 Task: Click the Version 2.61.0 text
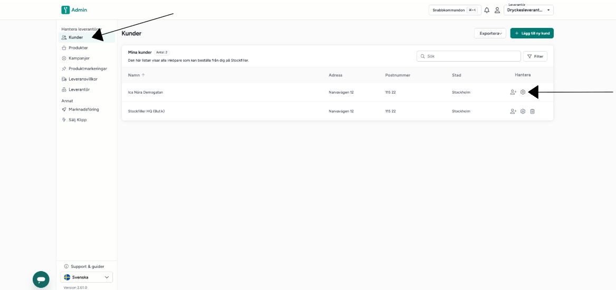pyautogui.click(x=75, y=287)
